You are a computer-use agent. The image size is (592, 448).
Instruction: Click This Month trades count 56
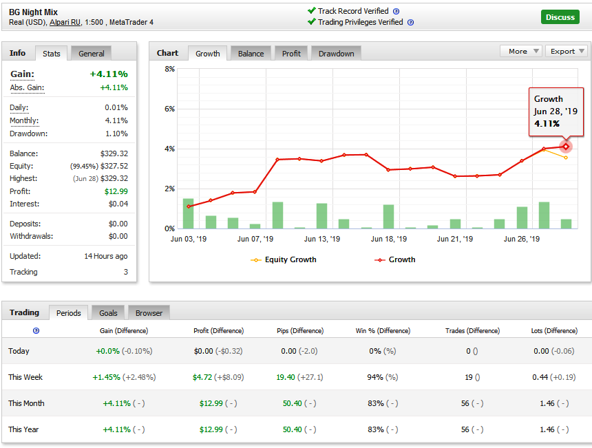point(465,403)
